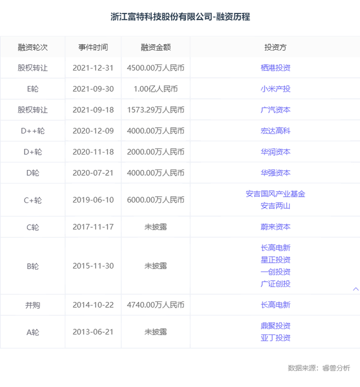Click the 未披露 amount in C轮 row
Viewport: 360px width, 387px height.
pos(156,227)
